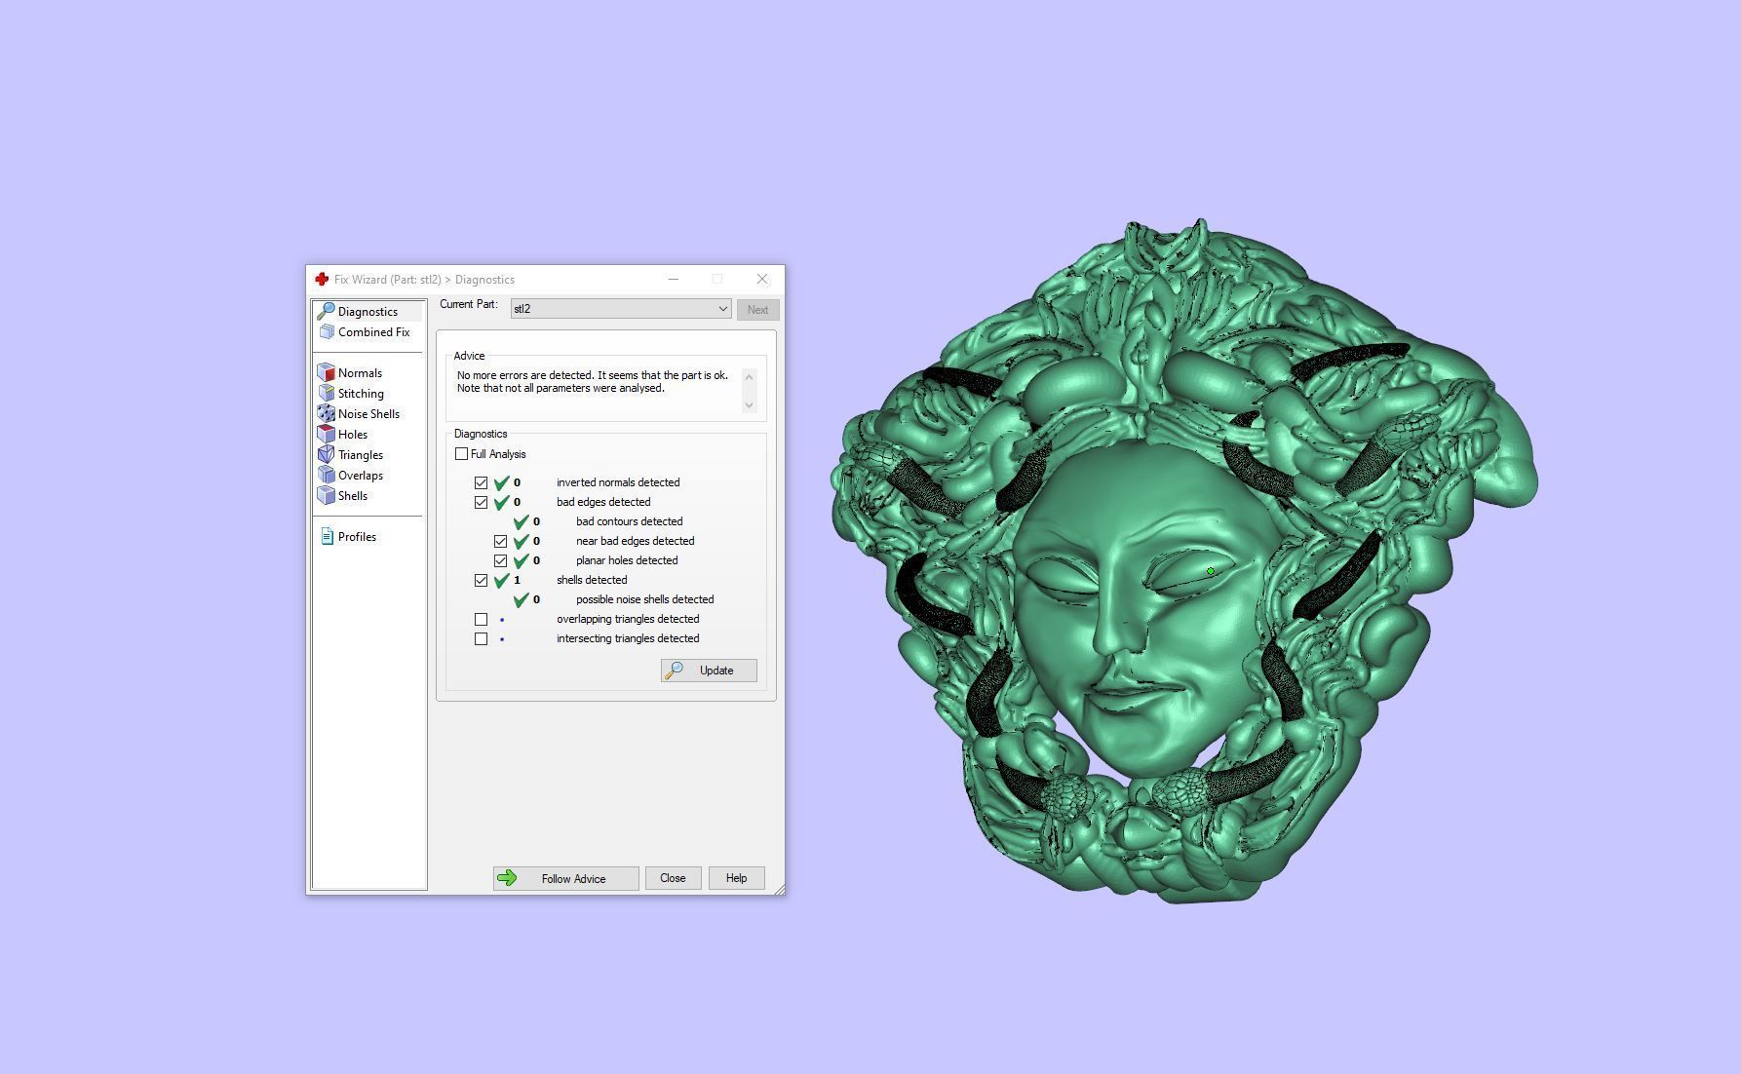Click the Follow Advice button text

click(x=573, y=879)
